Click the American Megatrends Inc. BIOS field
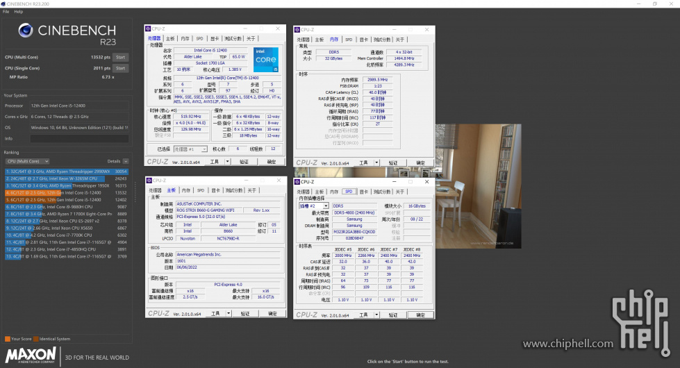Screen dimensions: 680x368 [229, 254]
